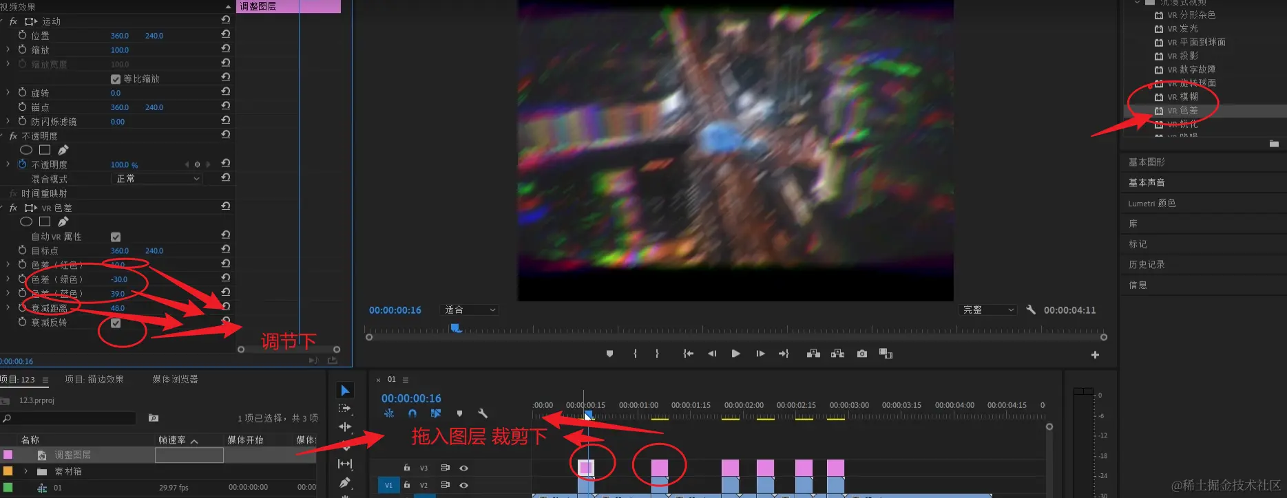The image size is (1287, 498).
Task: Open timeline display settings wrench
Action: click(483, 413)
